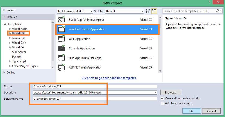Select SQL Server in the templates tree
Viewport: 225px width, 117px height.
click(x=19, y=52)
